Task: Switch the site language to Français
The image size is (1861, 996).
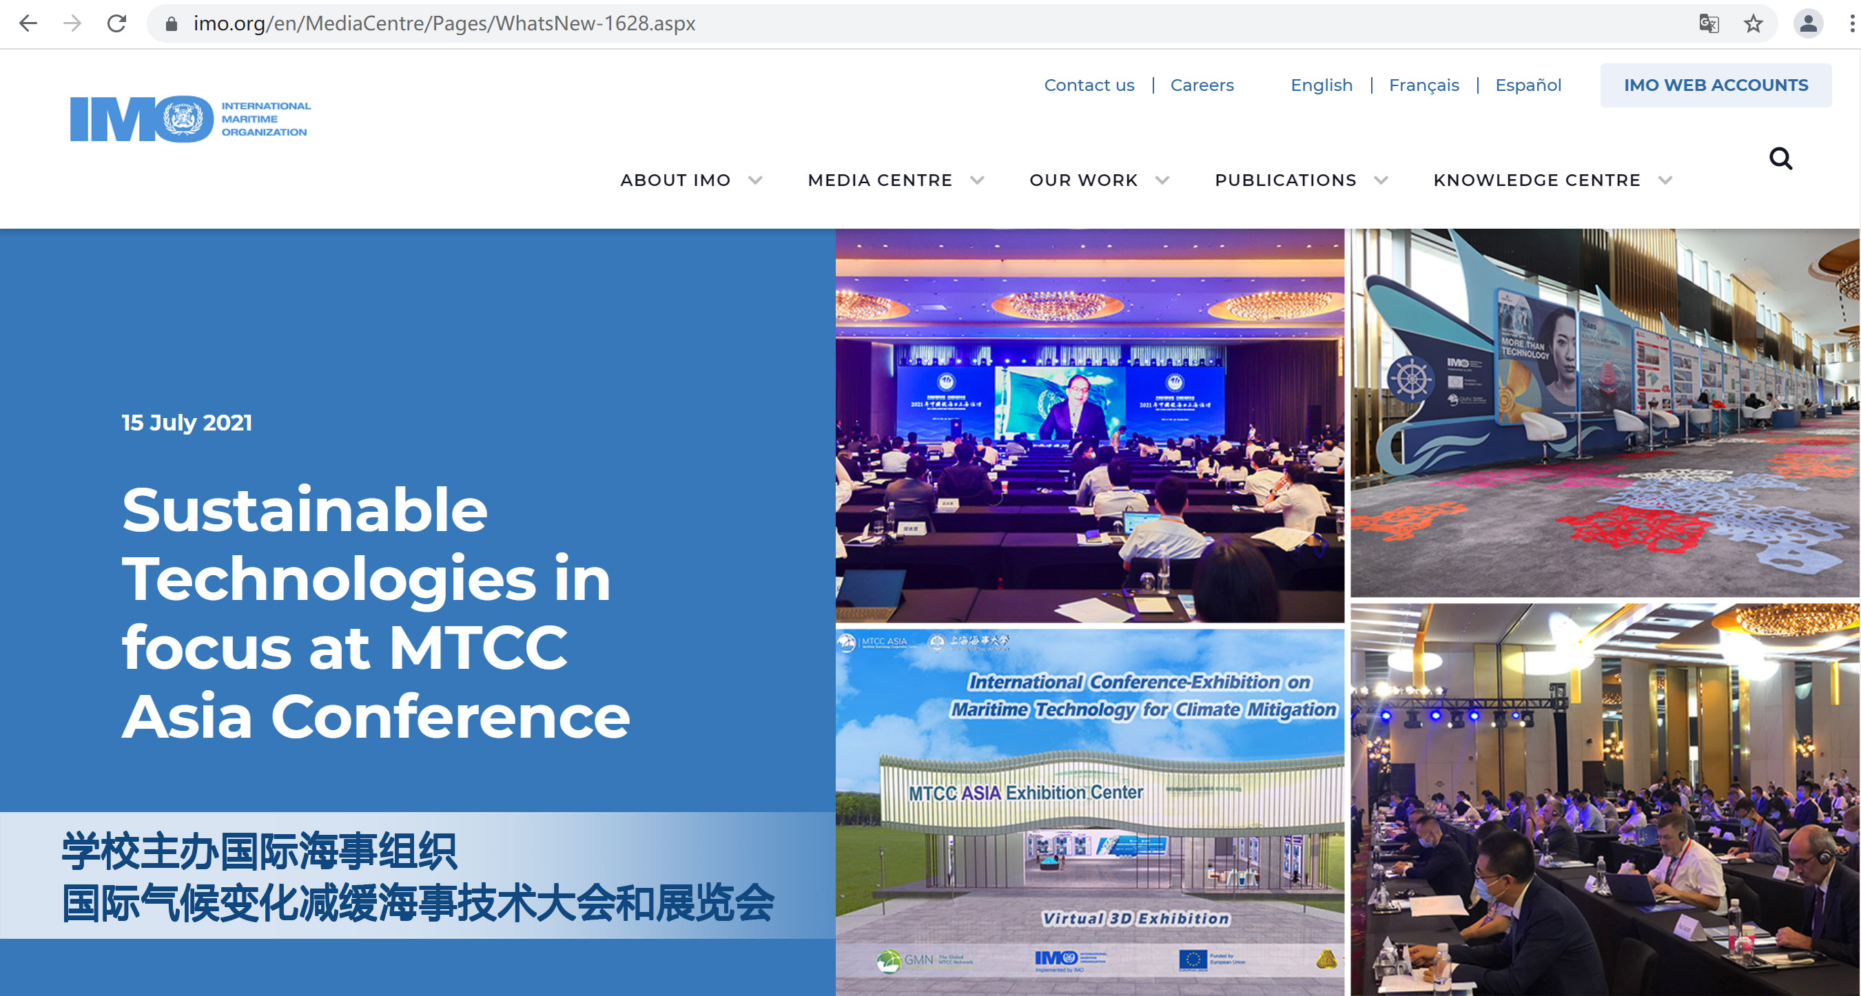Action: [x=1423, y=85]
